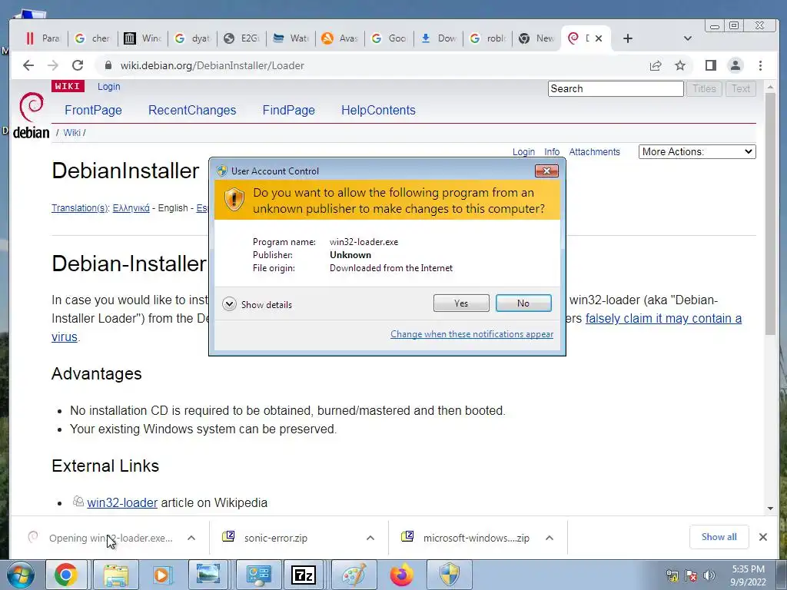Image resolution: width=787 pixels, height=590 pixels.
Task: Open 7-Zip from taskbar
Action: (304, 575)
